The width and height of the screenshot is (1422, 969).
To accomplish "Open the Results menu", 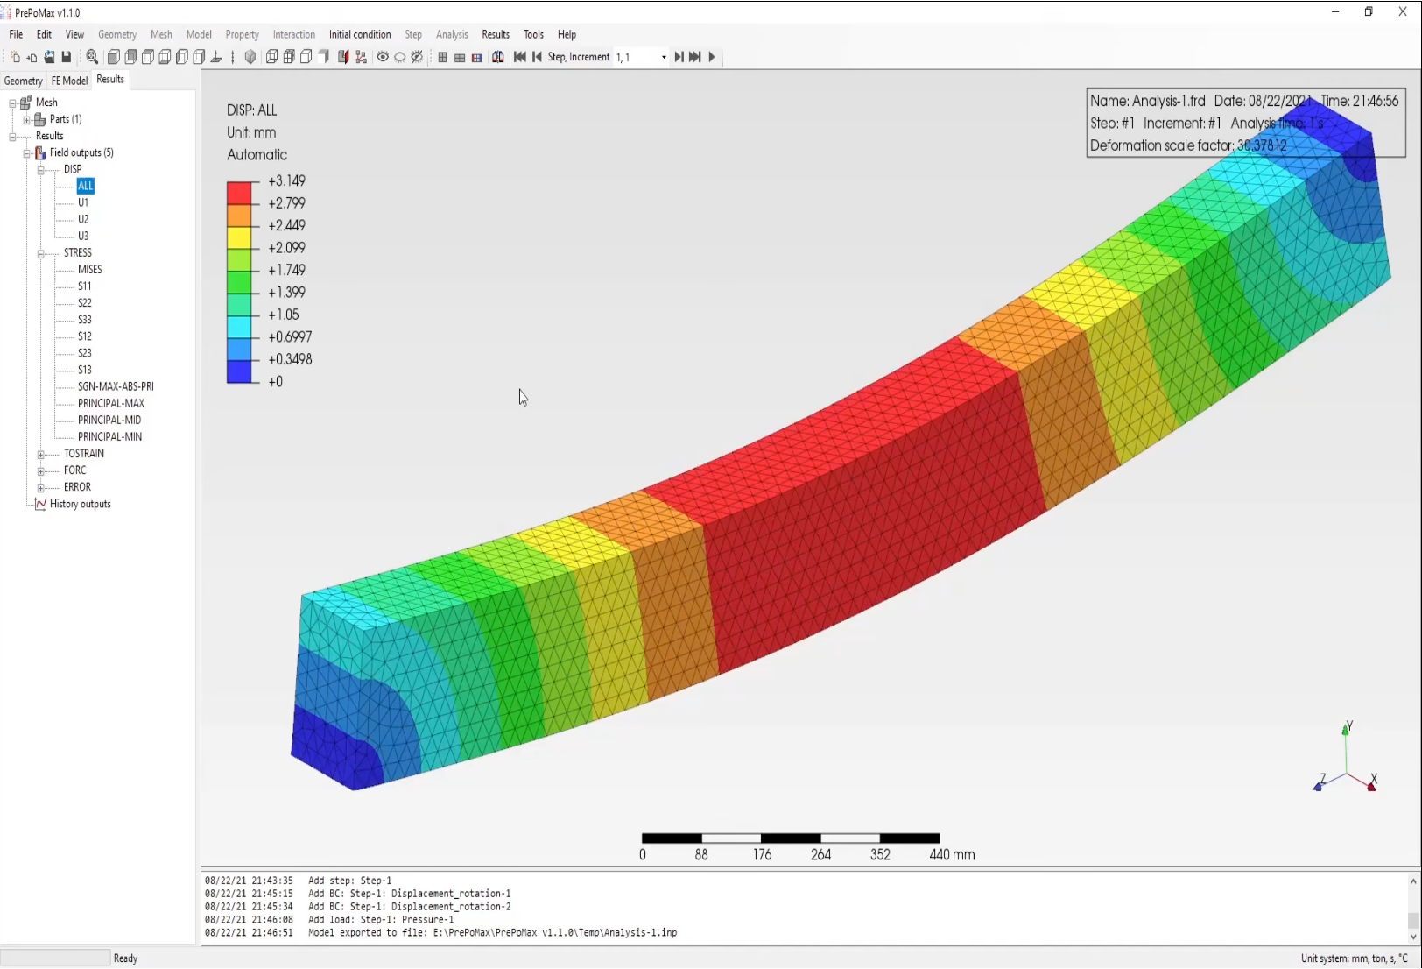I will [495, 34].
